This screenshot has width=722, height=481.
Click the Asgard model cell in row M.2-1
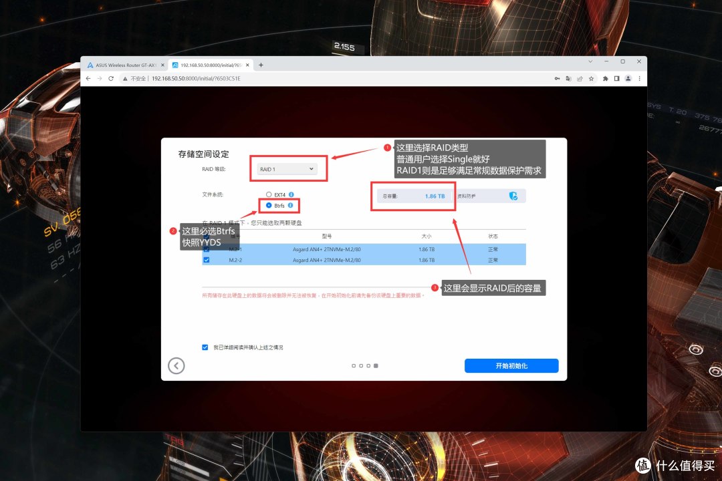click(326, 249)
